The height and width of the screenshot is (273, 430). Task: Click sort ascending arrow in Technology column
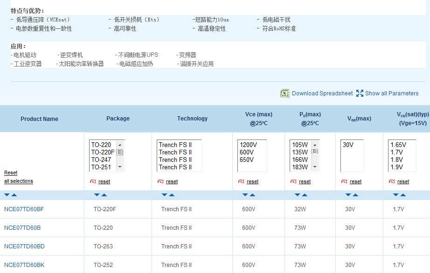(172, 195)
